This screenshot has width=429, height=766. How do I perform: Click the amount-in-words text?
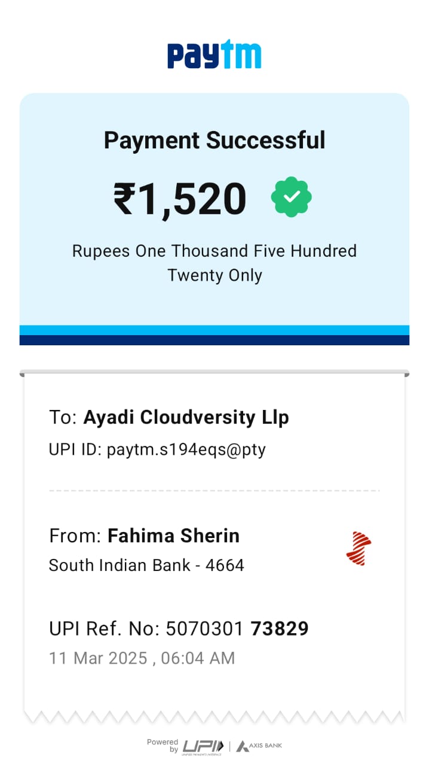click(x=214, y=263)
